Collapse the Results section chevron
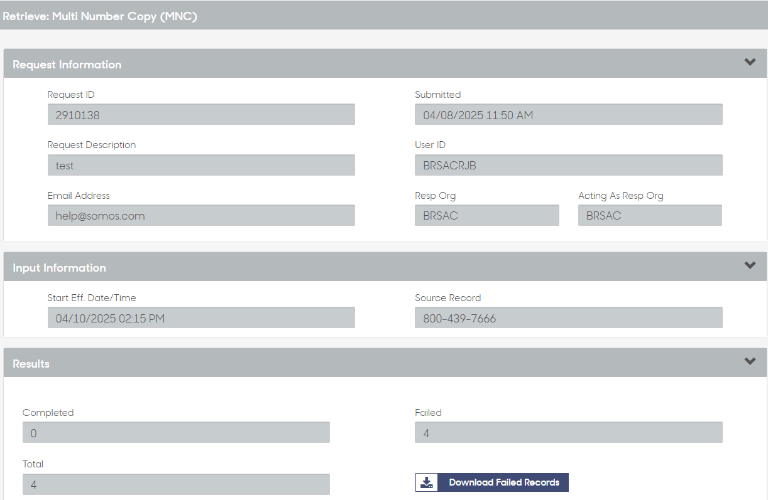This screenshot has height=500, width=768. click(x=750, y=361)
